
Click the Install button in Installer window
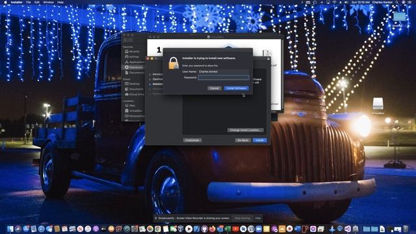[x=259, y=140]
